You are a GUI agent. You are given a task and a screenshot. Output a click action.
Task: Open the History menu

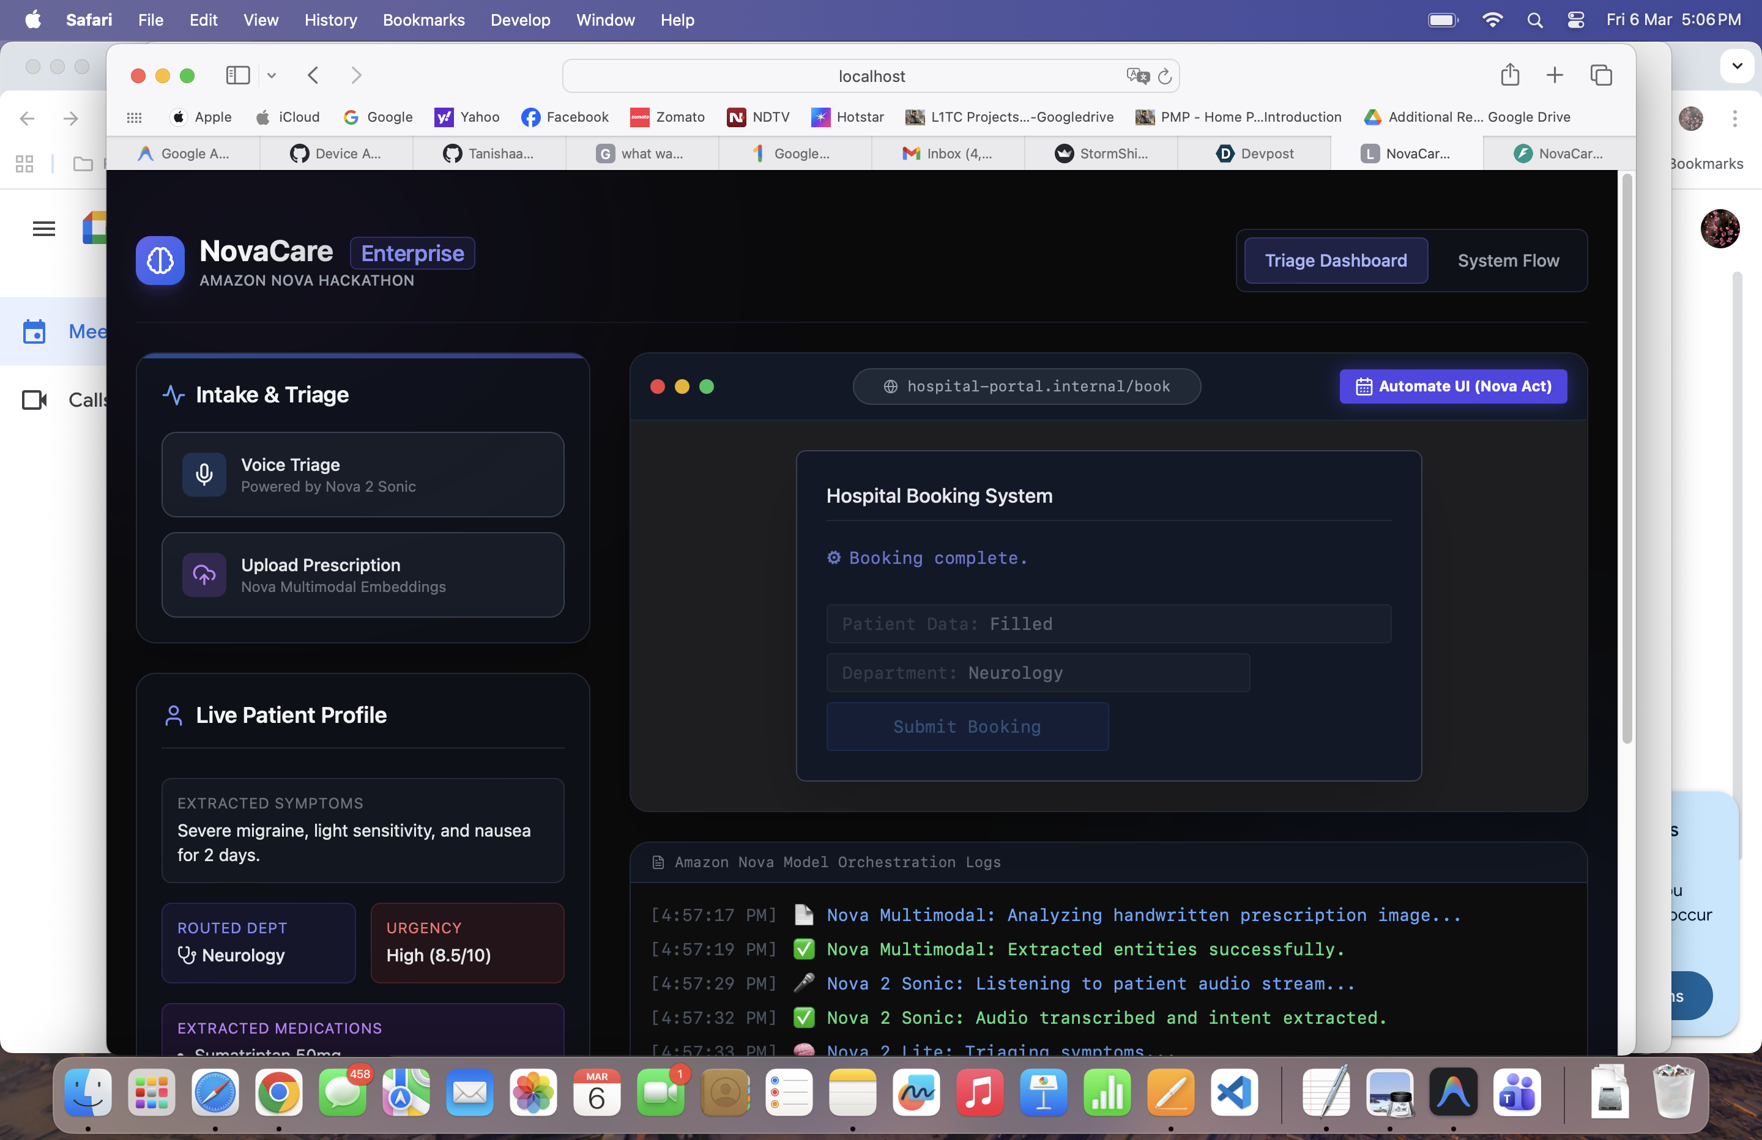tap(330, 20)
